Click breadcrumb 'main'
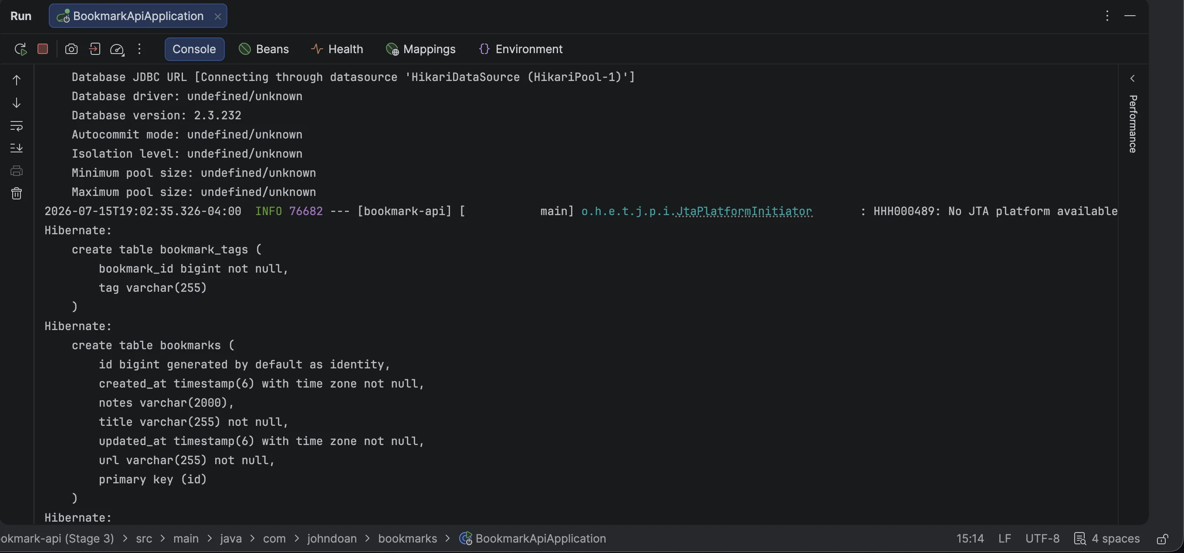This screenshot has height=553, width=1184. (186, 538)
